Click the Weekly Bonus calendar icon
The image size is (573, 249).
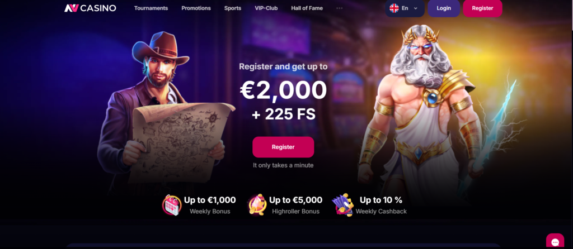(172, 205)
